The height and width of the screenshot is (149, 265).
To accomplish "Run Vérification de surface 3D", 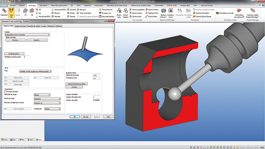I will coord(239,13).
